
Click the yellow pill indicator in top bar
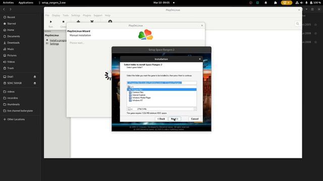click(286, 3)
